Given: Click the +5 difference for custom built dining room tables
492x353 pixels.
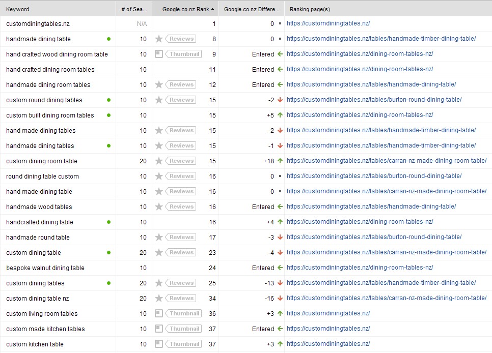Looking at the screenshot, I should 270,115.
